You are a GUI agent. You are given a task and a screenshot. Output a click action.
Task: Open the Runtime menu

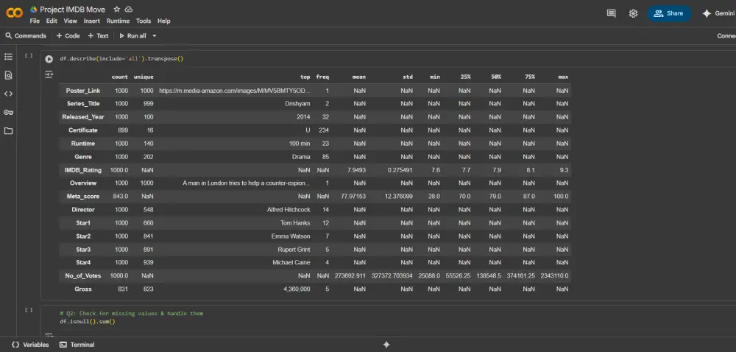118,21
